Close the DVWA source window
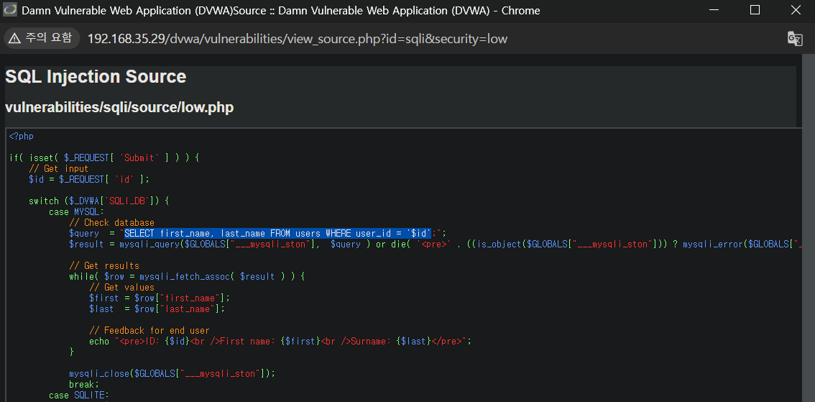The width and height of the screenshot is (815, 402). tap(796, 10)
